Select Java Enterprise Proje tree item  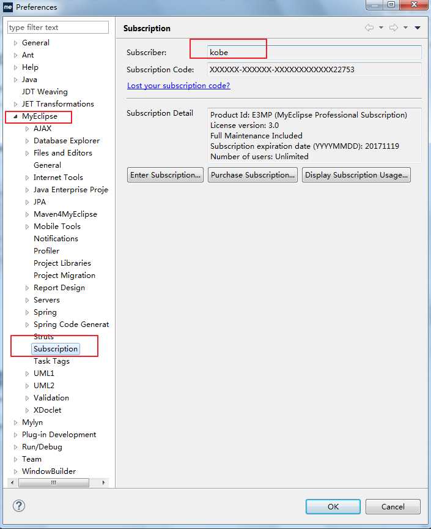(x=71, y=190)
